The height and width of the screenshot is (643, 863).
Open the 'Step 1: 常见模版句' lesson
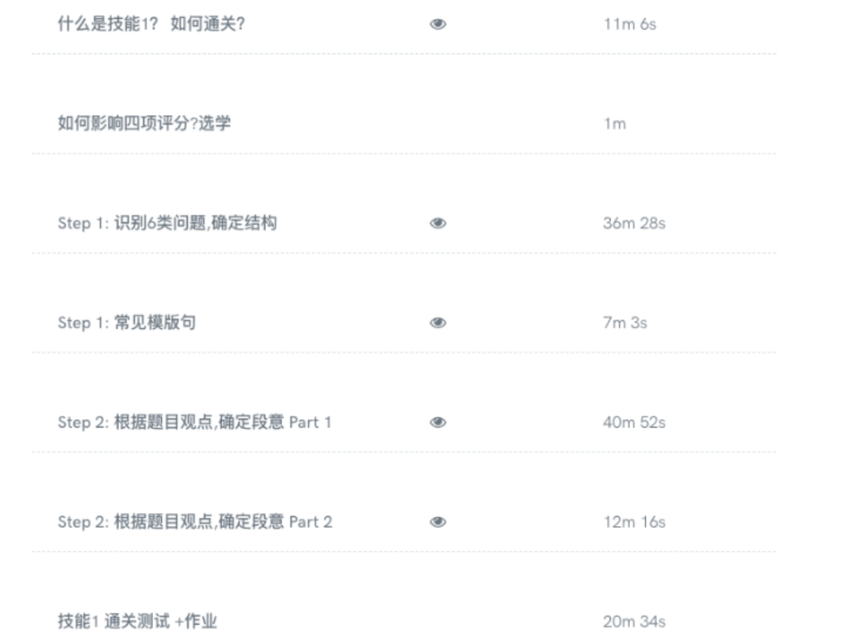click(x=126, y=323)
